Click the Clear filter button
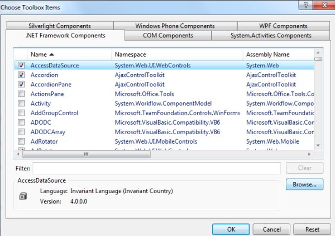The image size is (335, 236). (x=304, y=168)
